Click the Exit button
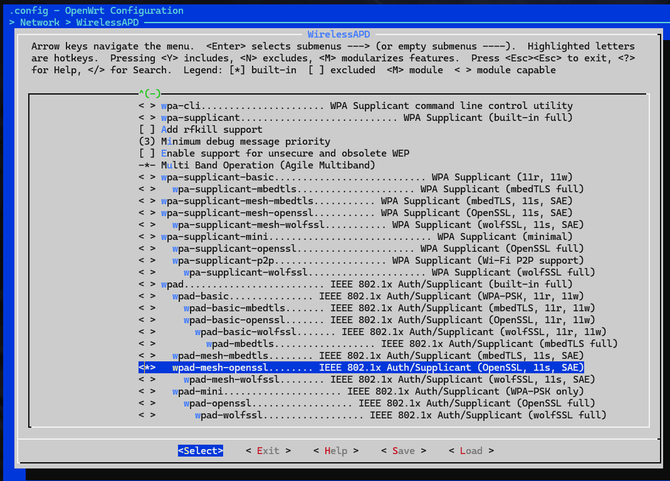The height and width of the screenshot is (481, 670). 268,451
